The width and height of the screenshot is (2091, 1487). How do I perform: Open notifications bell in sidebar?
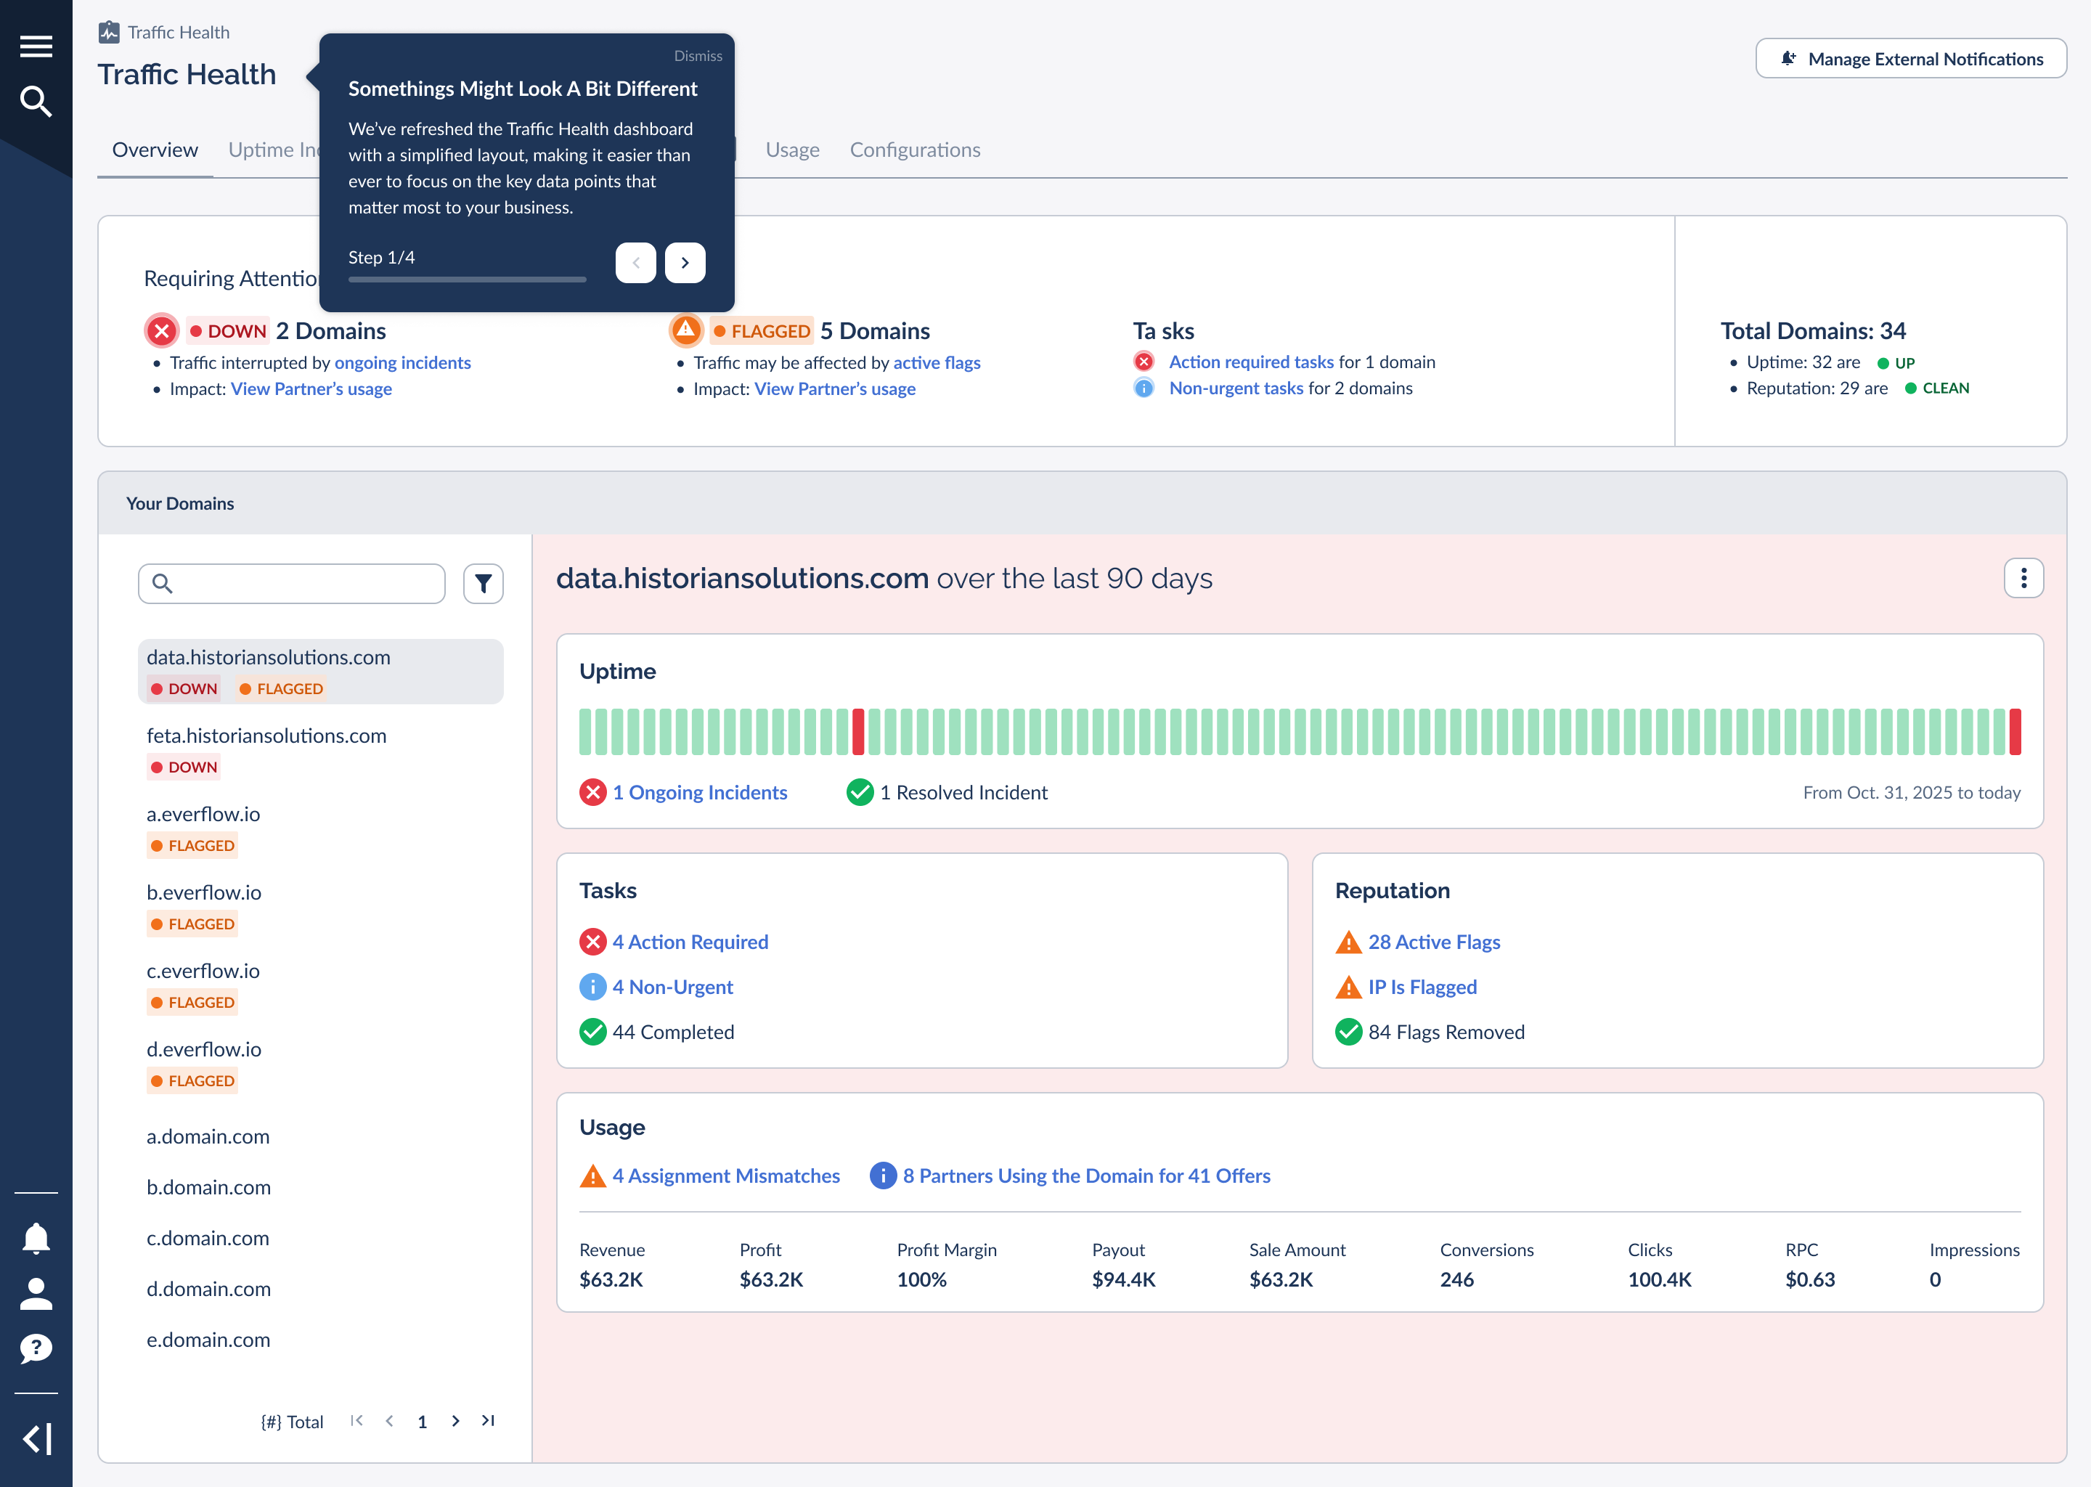tap(36, 1238)
